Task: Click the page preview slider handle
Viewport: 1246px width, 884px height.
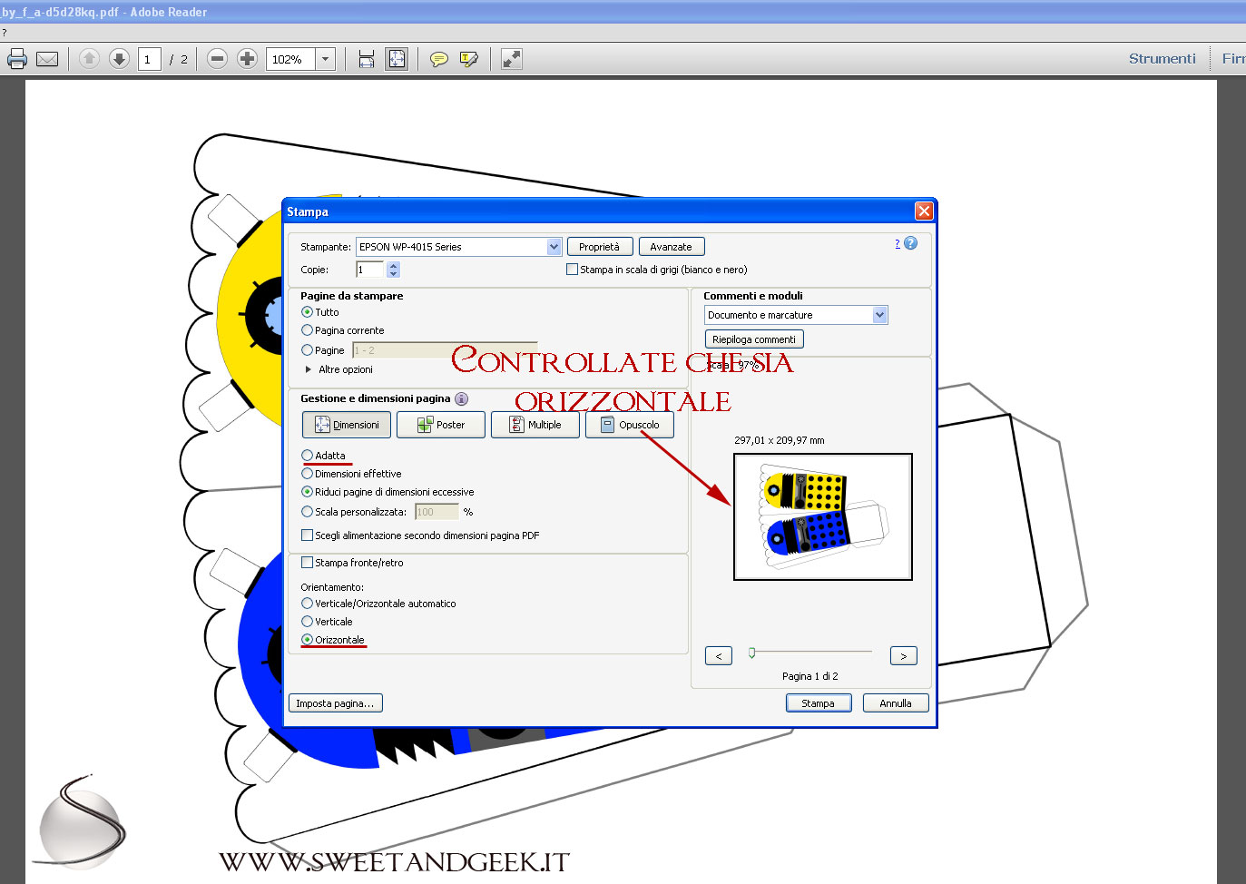Action: pos(751,653)
